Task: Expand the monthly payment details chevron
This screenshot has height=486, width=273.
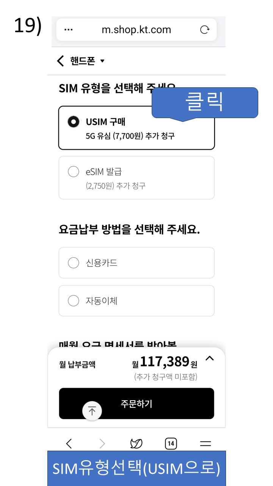Action: click(x=209, y=358)
